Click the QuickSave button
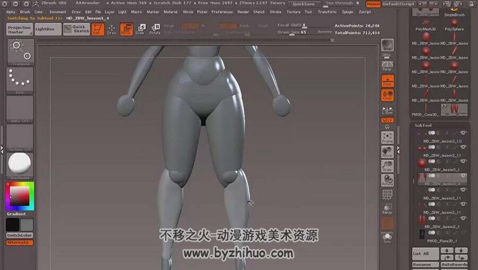The image size is (478, 270). [304, 4]
